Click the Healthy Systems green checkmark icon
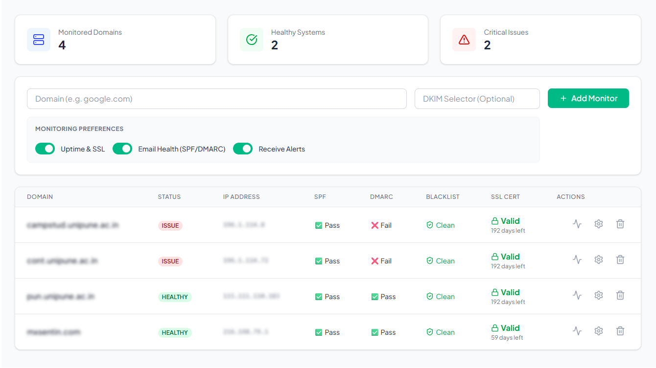Screen dimensions: 656x368 [251, 39]
